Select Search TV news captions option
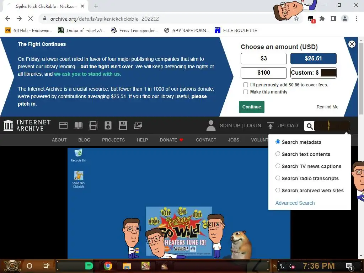This screenshot has width=364, height=273. (278, 166)
